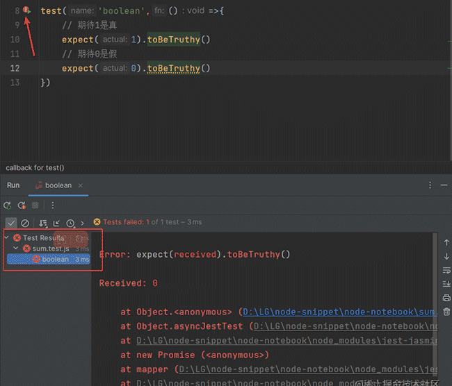Select Test Results root item
The image size is (452, 386).
[44, 237]
